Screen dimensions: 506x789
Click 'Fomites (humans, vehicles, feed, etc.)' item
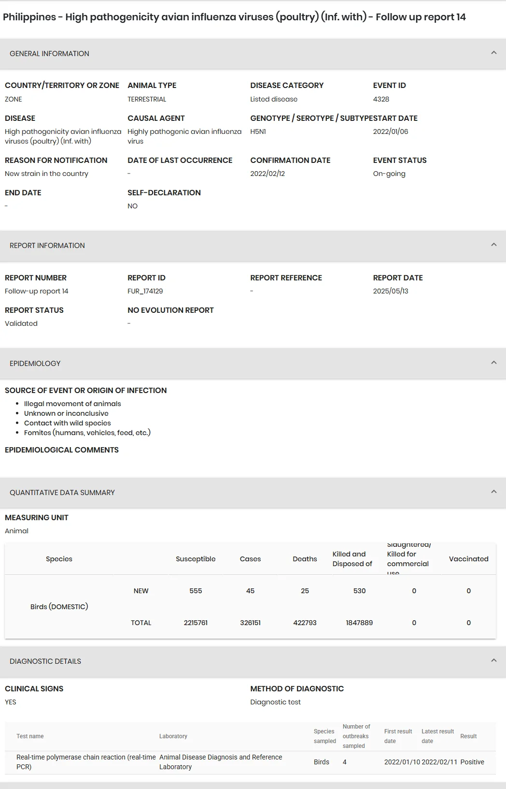[x=87, y=433]
